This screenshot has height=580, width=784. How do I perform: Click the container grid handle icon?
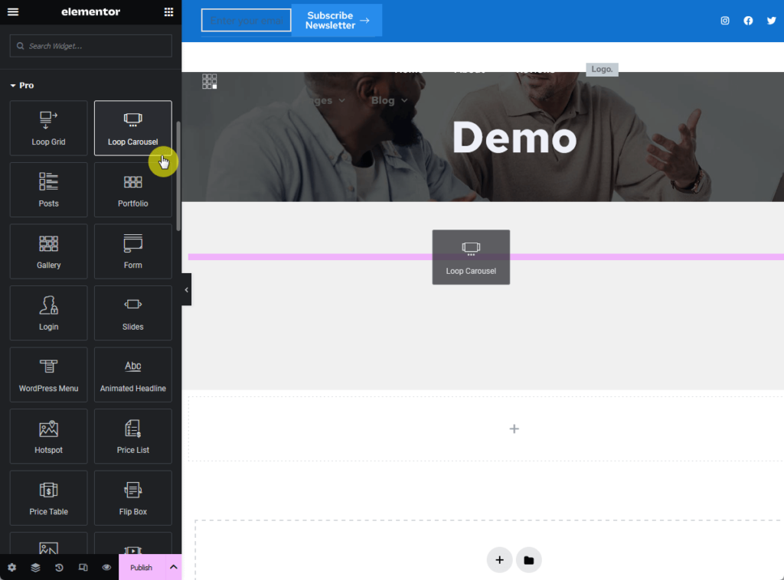click(210, 81)
